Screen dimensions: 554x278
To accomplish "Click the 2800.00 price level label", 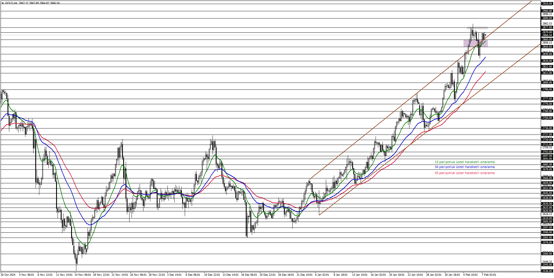I will point(547,83).
